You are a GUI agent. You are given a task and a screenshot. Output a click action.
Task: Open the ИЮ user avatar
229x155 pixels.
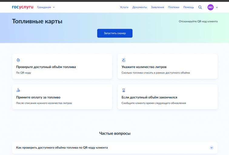coord(211,7)
